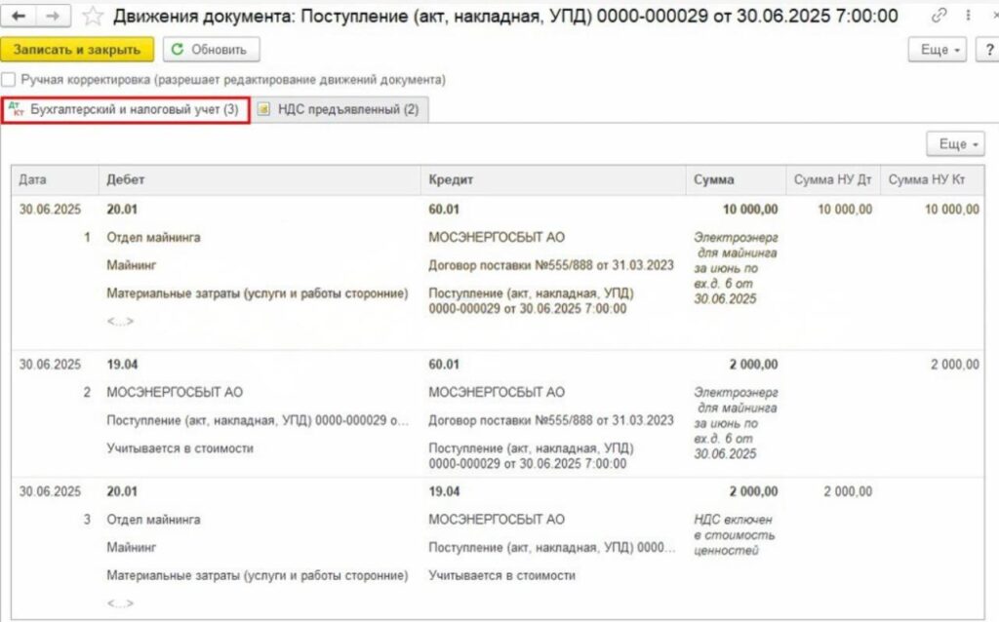This screenshot has height=622, width=999.
Task: Select Бухгалтерский и налоговый учет tab
Action: (x=134, y=110)
